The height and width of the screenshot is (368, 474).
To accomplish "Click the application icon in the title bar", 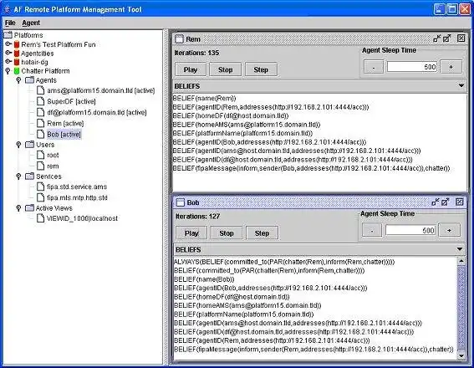I will pyautogui.click(x=8, y=9).
